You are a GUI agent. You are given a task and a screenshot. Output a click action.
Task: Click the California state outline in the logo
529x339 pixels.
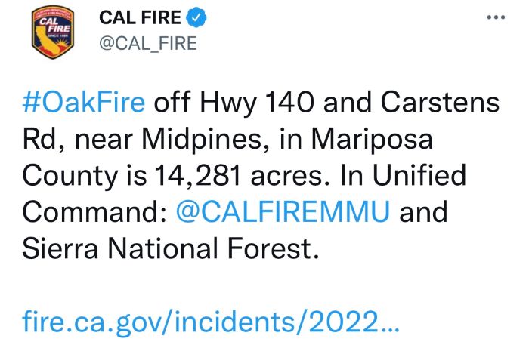(47, 40)
